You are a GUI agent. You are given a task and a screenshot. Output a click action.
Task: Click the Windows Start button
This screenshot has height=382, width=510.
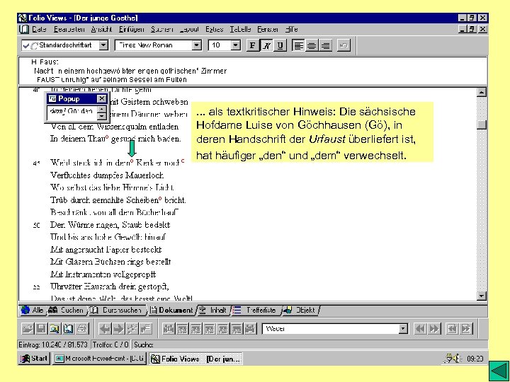[33, 359]
